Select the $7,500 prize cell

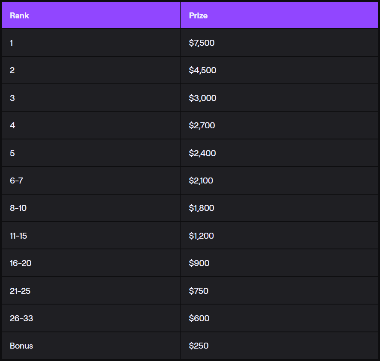point(202,43)
